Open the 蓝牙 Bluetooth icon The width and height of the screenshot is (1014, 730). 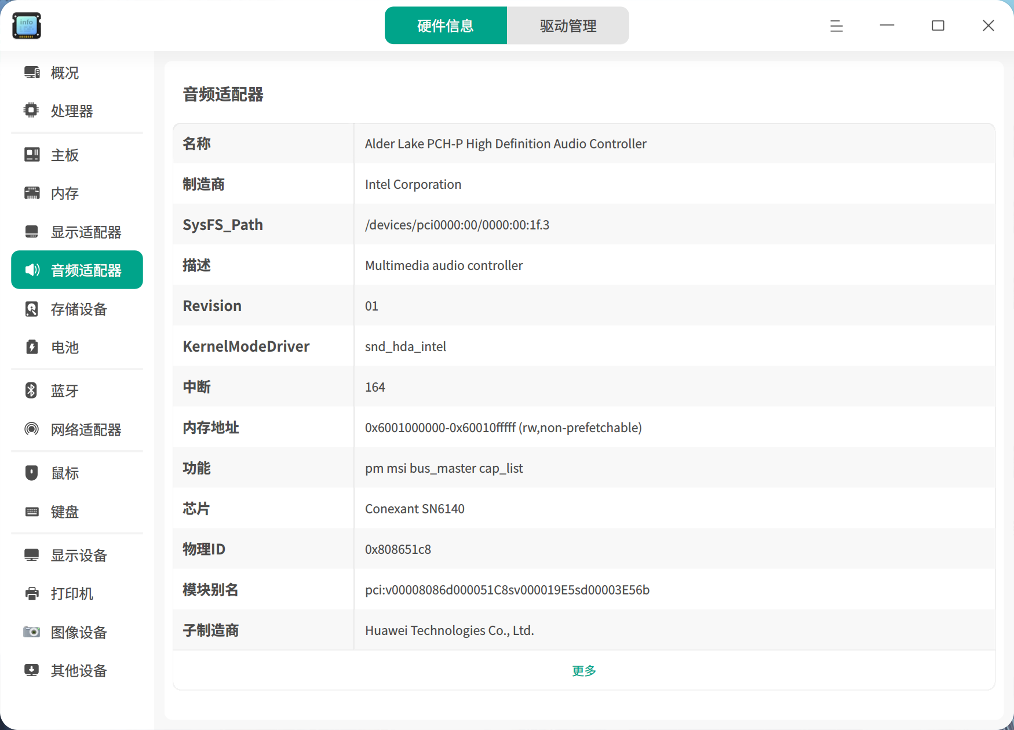point(31,390)
